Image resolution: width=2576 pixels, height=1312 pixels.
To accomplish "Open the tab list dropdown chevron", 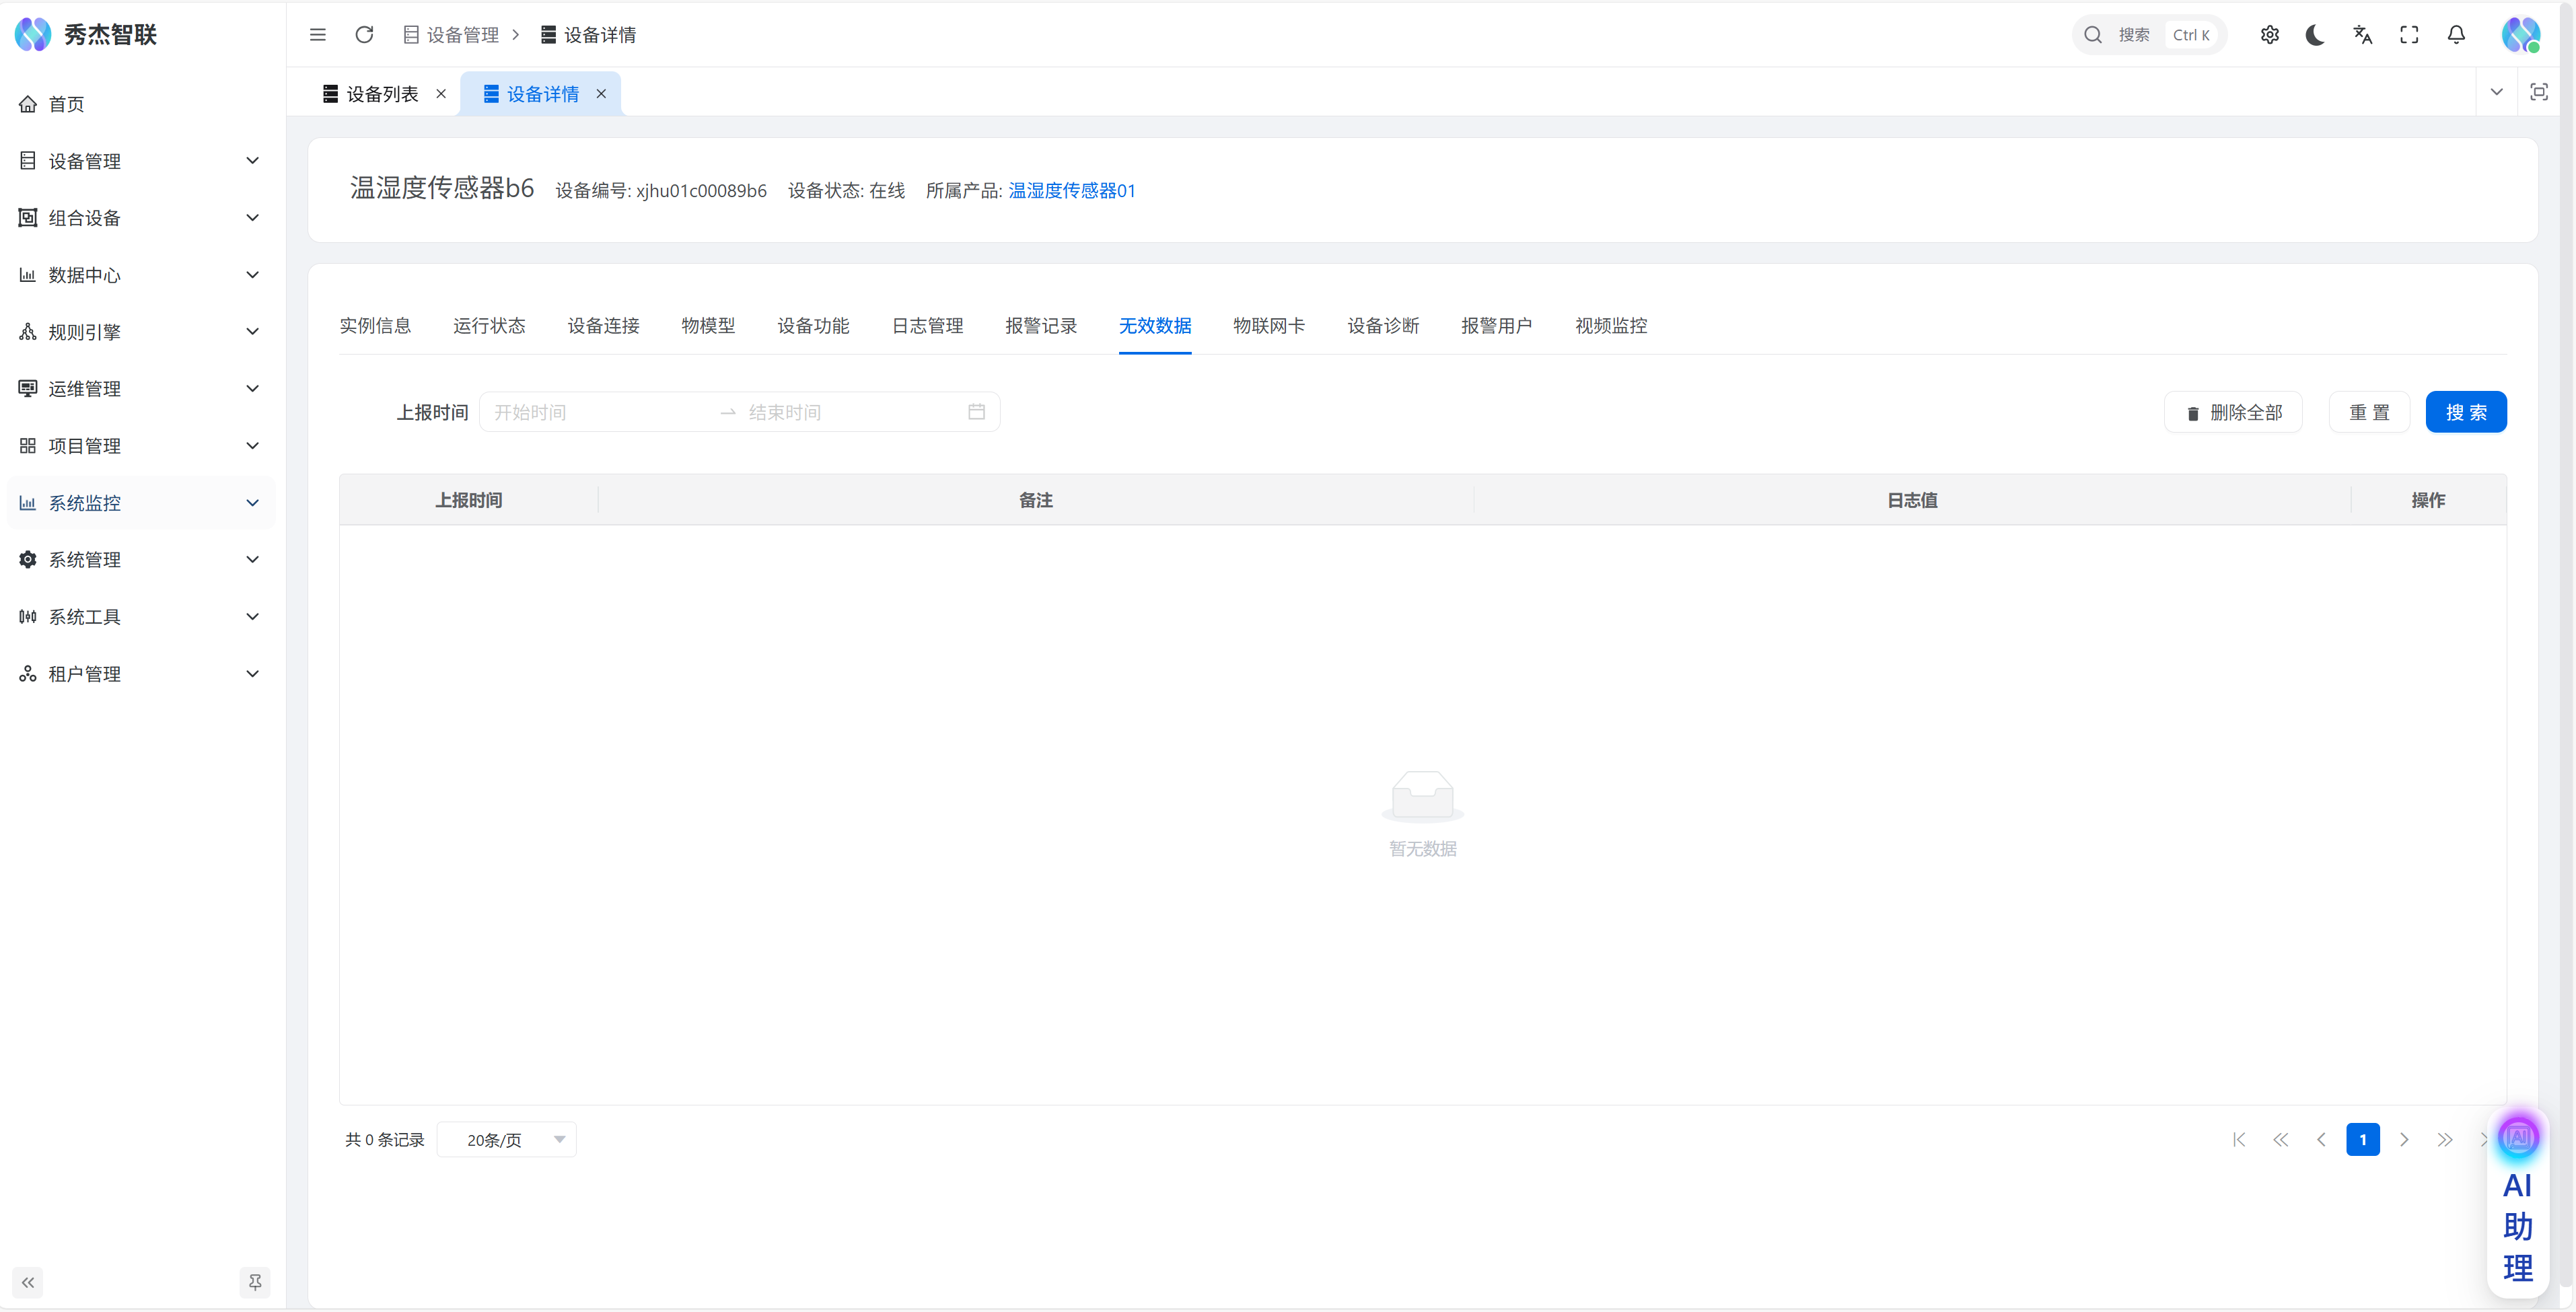I will (x=2496, y=92).
